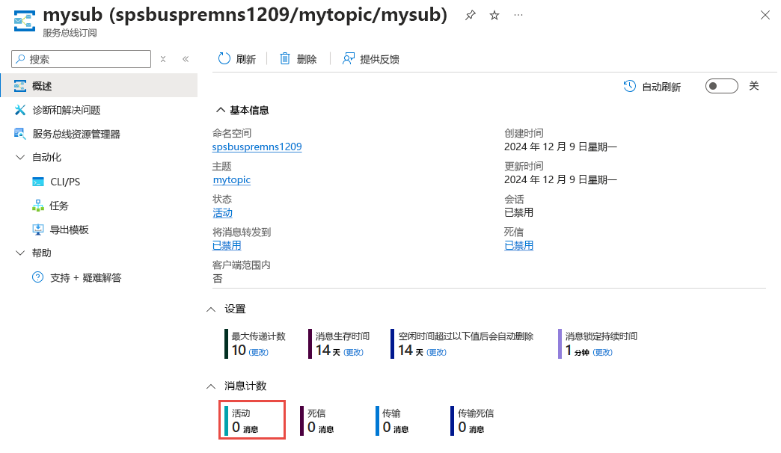The height and width of the screenshot is (453, 781).
Task: Pin mysub blade to dashboard
Action: (x=471, y=16)
